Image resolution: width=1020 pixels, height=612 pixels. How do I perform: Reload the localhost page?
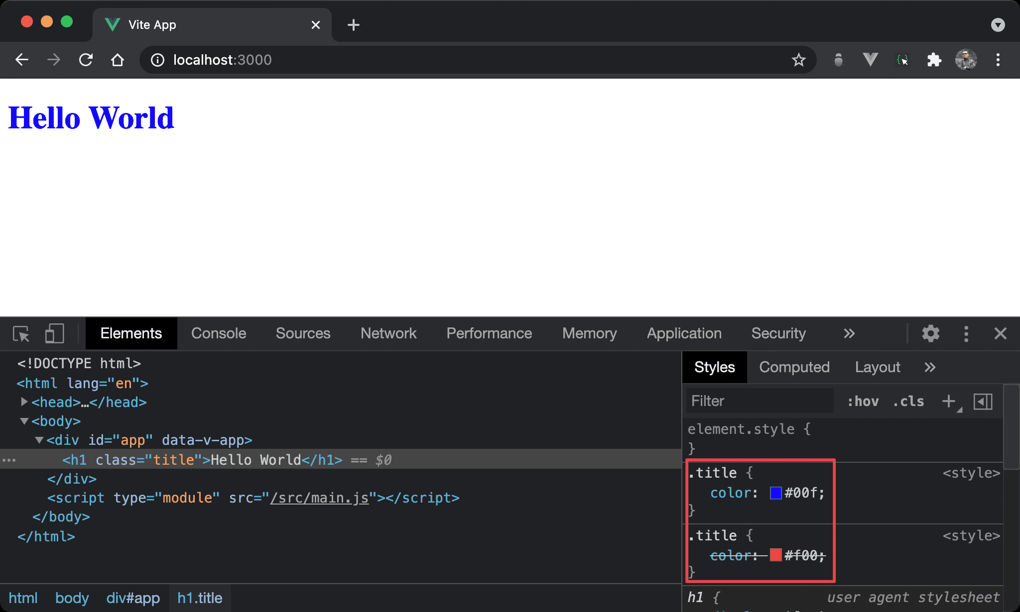pyautogui.click(x=86, y=60)
